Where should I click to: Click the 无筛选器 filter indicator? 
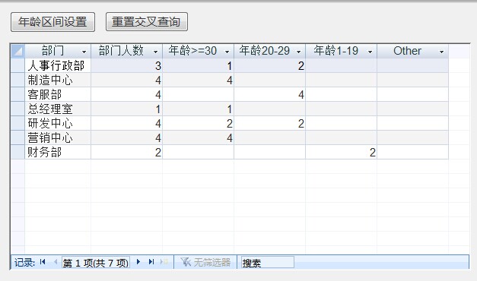205,262
